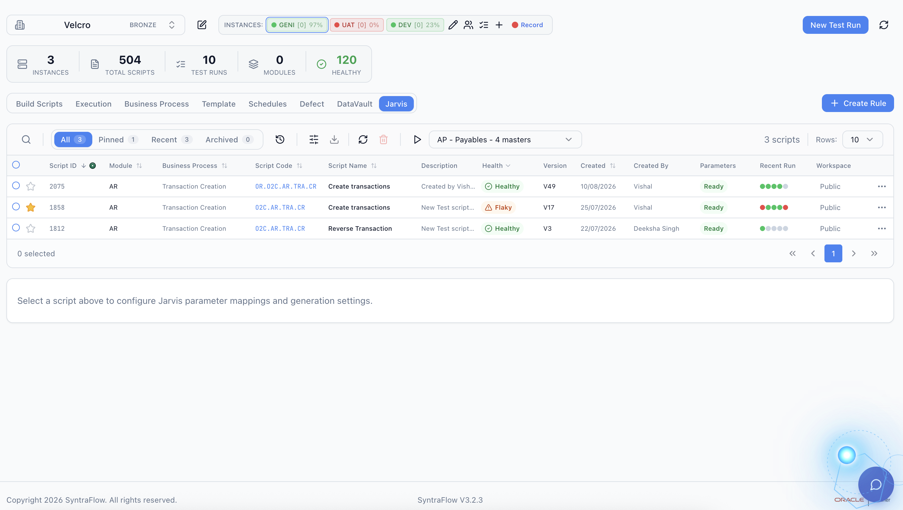Click the history clock icon

(x=280, y=139)
